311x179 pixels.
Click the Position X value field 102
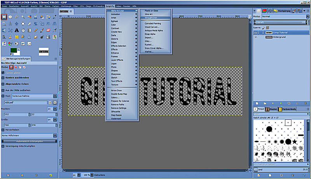tap(16, 114)
